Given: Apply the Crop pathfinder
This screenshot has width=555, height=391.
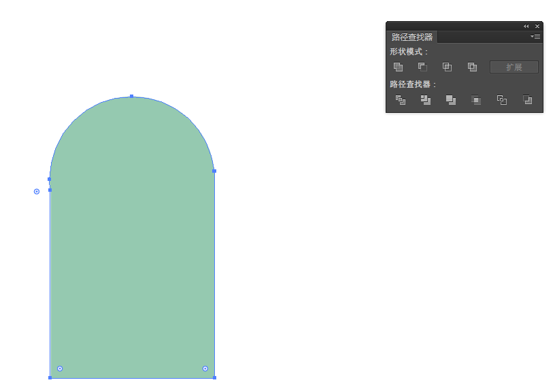Looking at the screenshot, I should coord(476,100).
